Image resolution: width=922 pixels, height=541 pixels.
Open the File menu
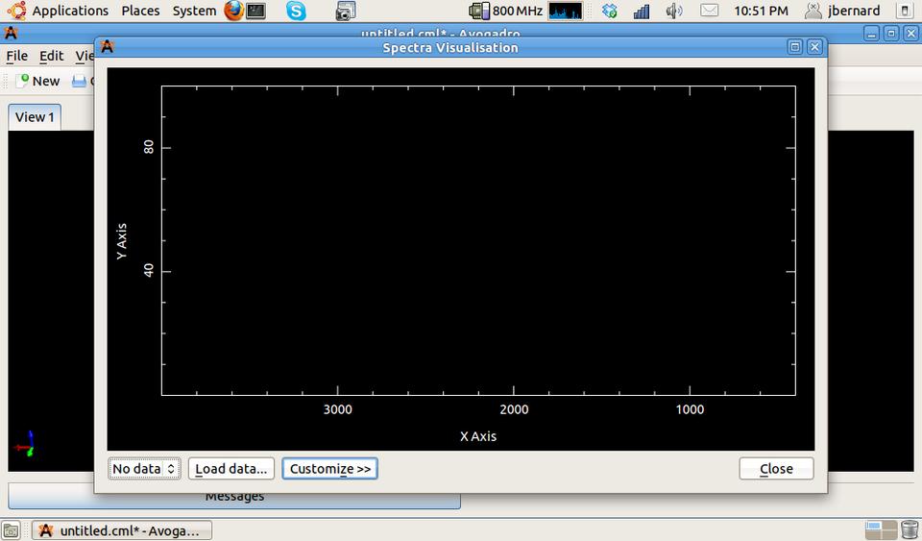(x=17, y=56)
